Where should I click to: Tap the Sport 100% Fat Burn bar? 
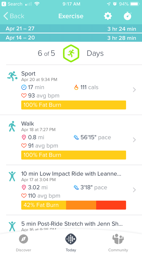[74, 105]
